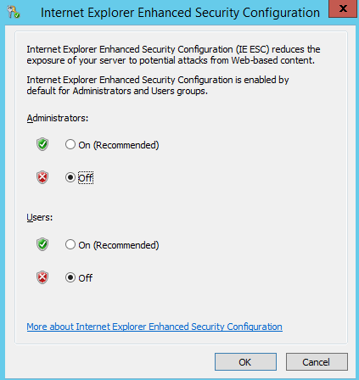Open More about Internet Explorer Enhanced Security link
The height and width of the screenshot is (380, 359).
pos(154,327)
